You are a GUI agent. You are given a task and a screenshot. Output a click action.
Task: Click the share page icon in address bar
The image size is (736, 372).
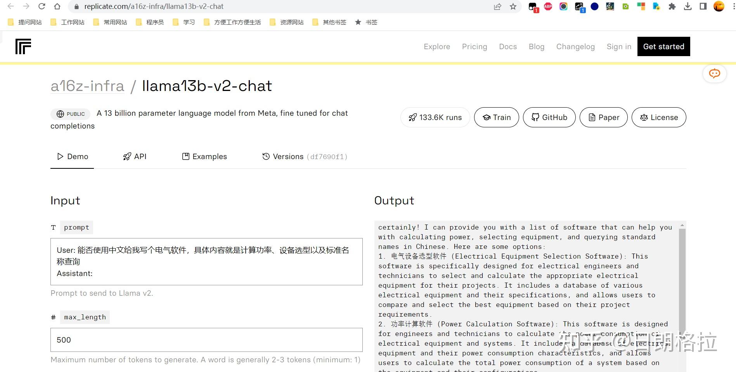click(x=497, y=6)
